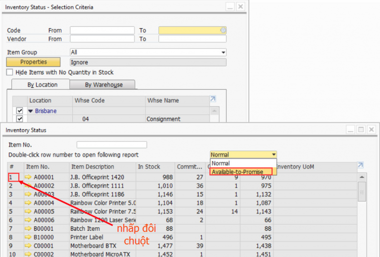Screen dimensions: 380x257
Task: Click the Code To input field
Action: tap(192, 30)
